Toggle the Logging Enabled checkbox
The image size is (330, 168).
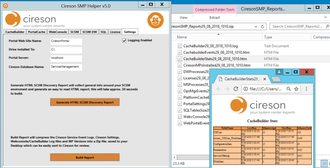124,40
